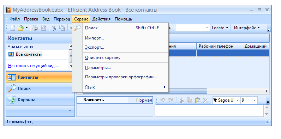The width and height of the screenshot is (281, 139).
Task: Click the grid's right horizontal scroll arrow
Action: coord(267,91)
